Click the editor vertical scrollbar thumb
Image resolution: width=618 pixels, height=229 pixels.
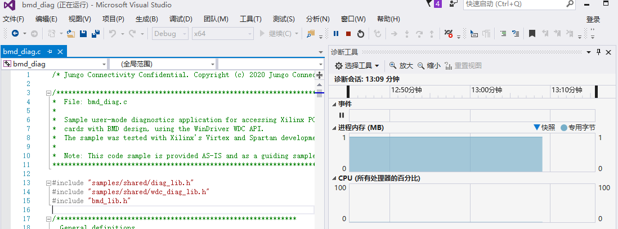click(320, 93)
